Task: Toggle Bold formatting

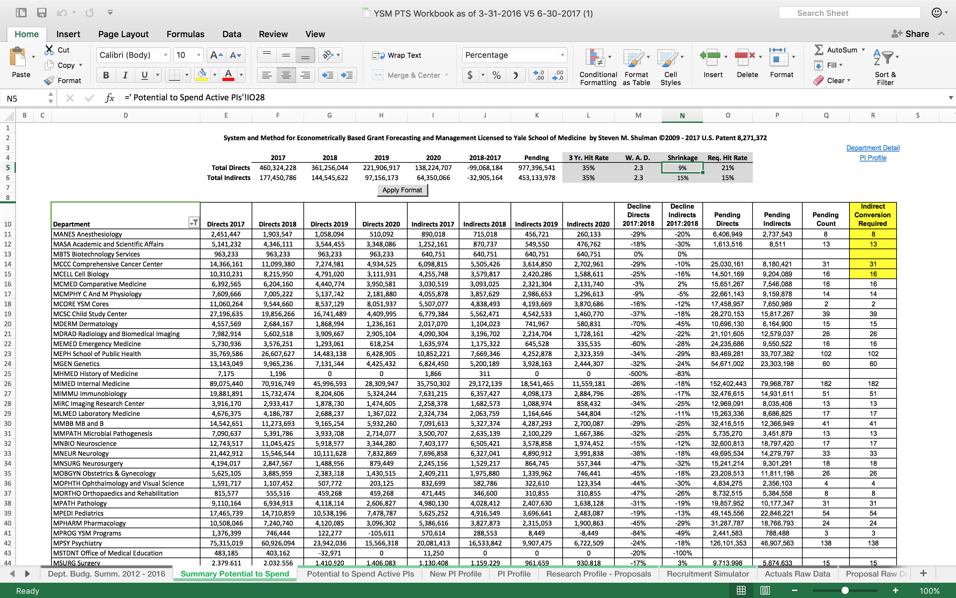Action: click(x=106, y=75)
